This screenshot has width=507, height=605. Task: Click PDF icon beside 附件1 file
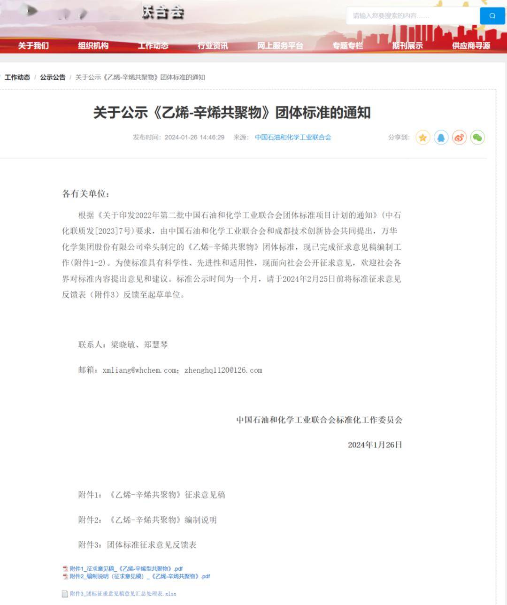(65, 569)
